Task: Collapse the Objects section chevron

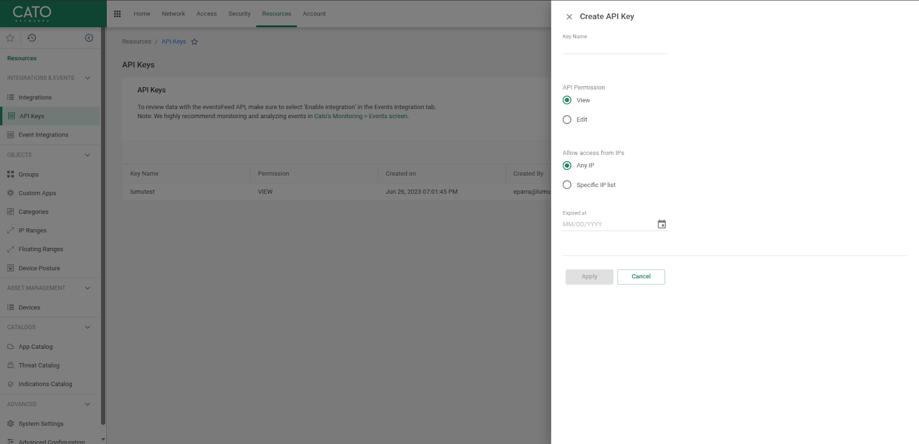Action: pyautogui.click(x=87, y=155)
